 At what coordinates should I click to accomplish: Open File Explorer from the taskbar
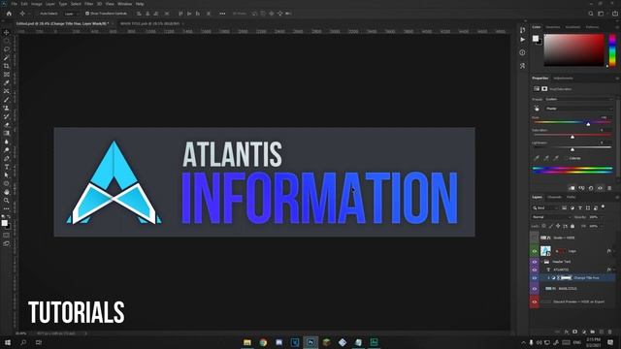point(247,342)
